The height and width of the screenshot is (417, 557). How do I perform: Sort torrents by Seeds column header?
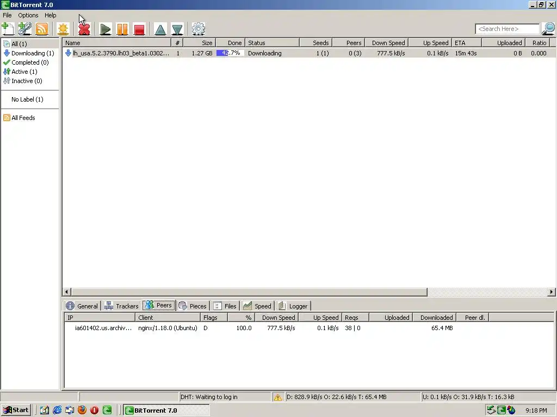(316, 43)
